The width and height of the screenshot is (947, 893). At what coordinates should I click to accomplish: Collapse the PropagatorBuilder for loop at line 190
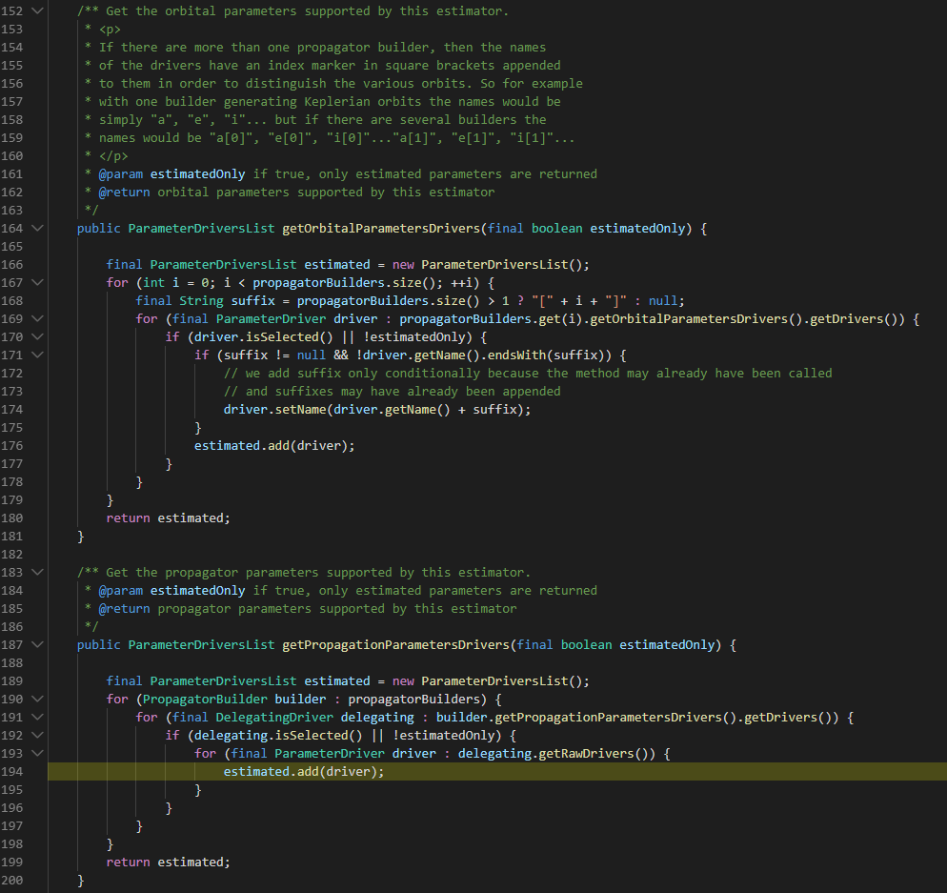[37, 699]
